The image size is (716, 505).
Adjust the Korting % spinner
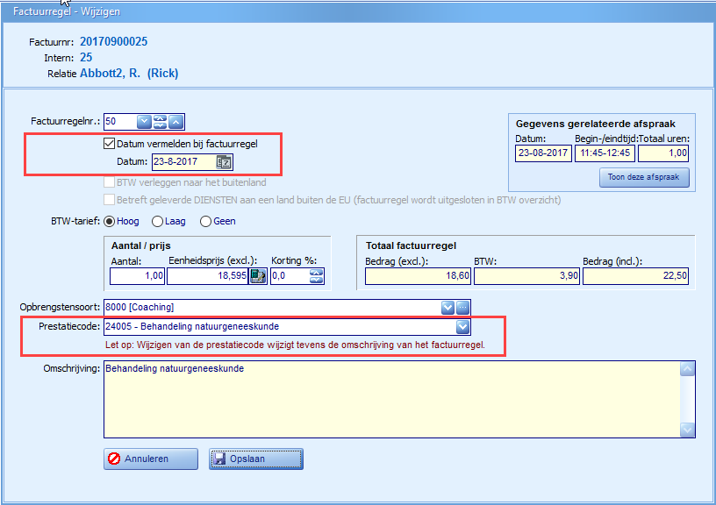point(316,276)
